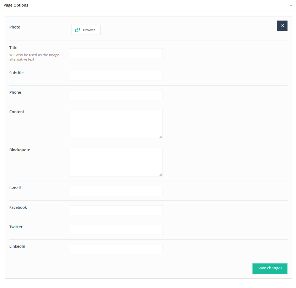Click inside the Blockquote text area

(116, 162)
